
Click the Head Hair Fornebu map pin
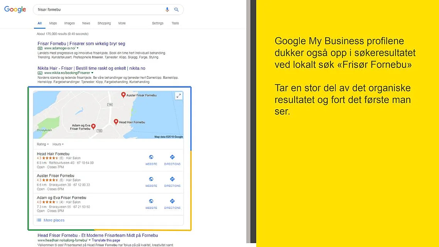pos(116,122)
